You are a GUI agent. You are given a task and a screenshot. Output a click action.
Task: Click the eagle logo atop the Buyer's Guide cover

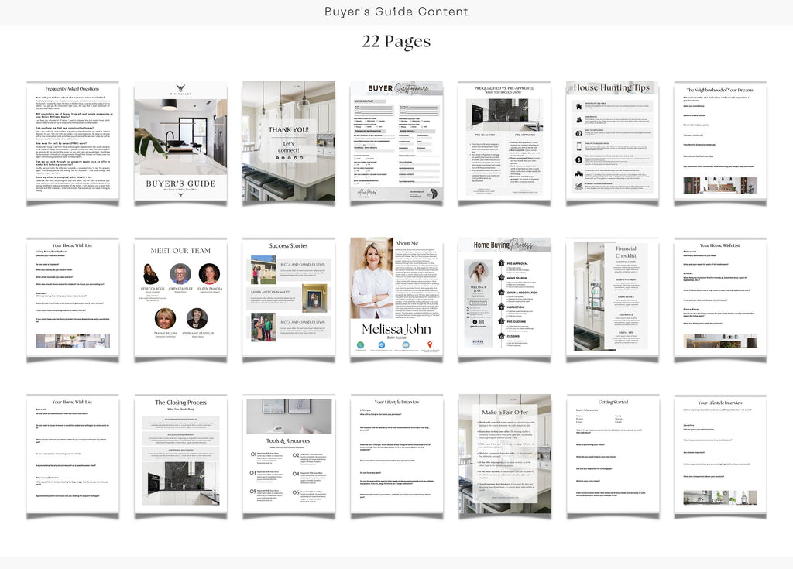pos(181,88)
